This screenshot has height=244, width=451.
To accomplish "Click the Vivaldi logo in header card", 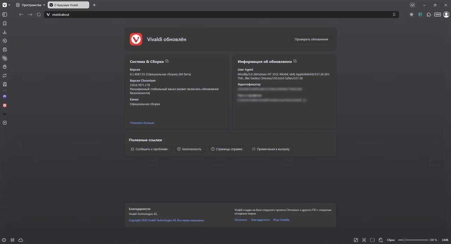I will 136,39.
